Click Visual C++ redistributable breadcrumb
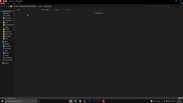Screen dimensions: 183x103 (45, 6)
